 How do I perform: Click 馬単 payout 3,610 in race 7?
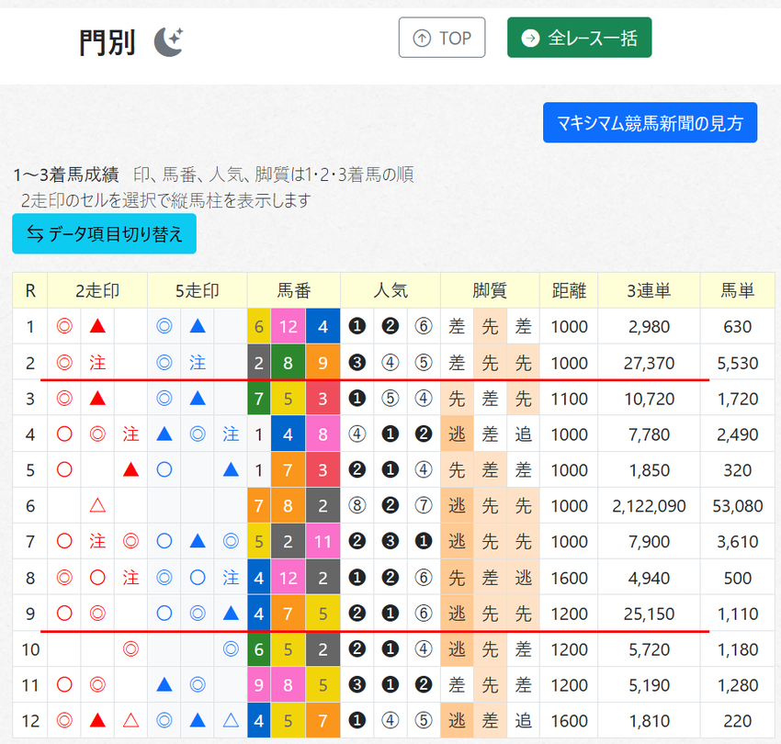coord(738,541)
